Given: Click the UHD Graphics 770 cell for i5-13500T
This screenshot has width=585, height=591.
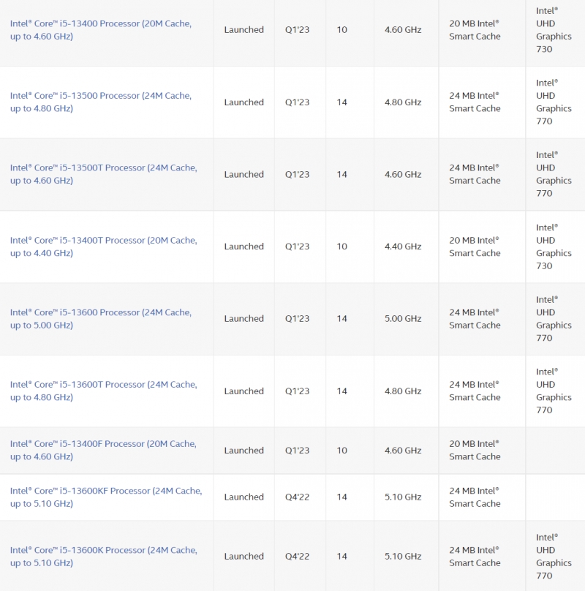Looking at the screenshot, I should click(554, 174).
